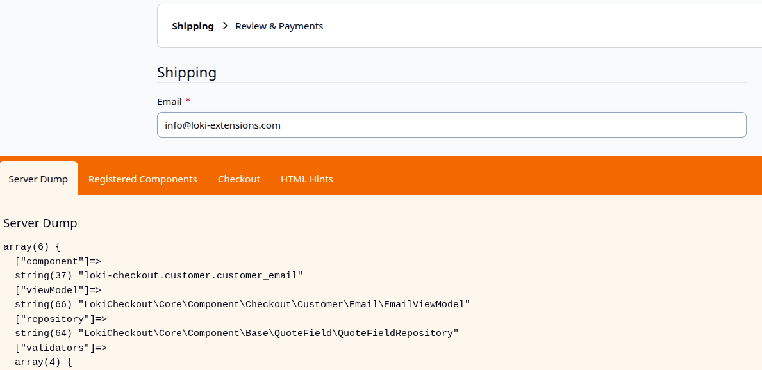762x370 pixels.
Task: Click the line 'array(4) {'
Action: [44, 362]
